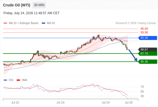Click the MA 50 legend label

point(51,23)
